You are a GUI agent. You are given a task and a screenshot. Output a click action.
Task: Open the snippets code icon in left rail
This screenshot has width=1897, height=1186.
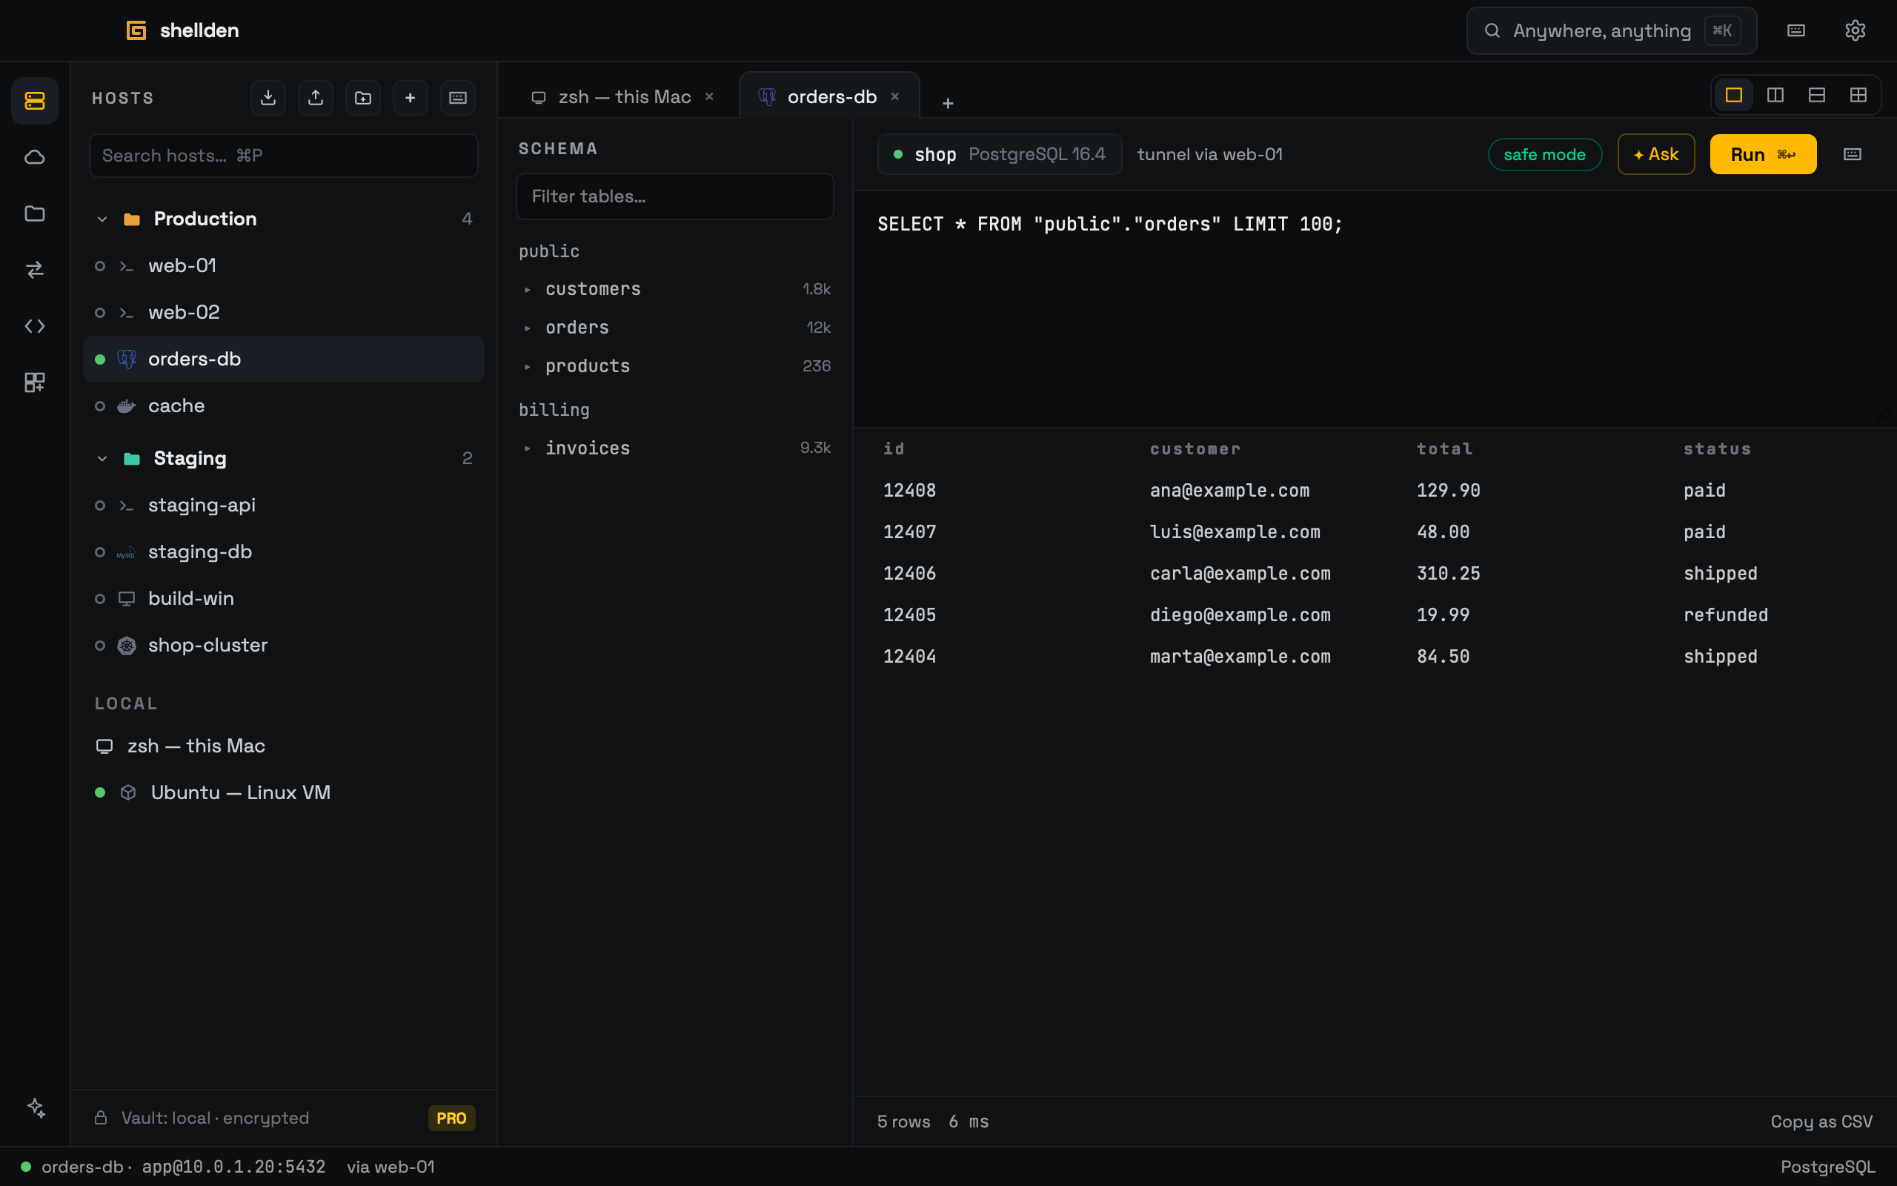point(35,326)
